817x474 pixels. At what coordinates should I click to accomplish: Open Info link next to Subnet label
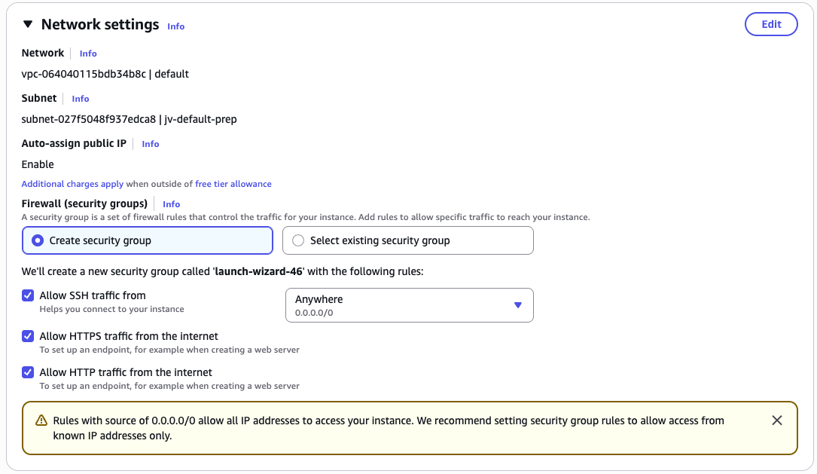point(81,99)
